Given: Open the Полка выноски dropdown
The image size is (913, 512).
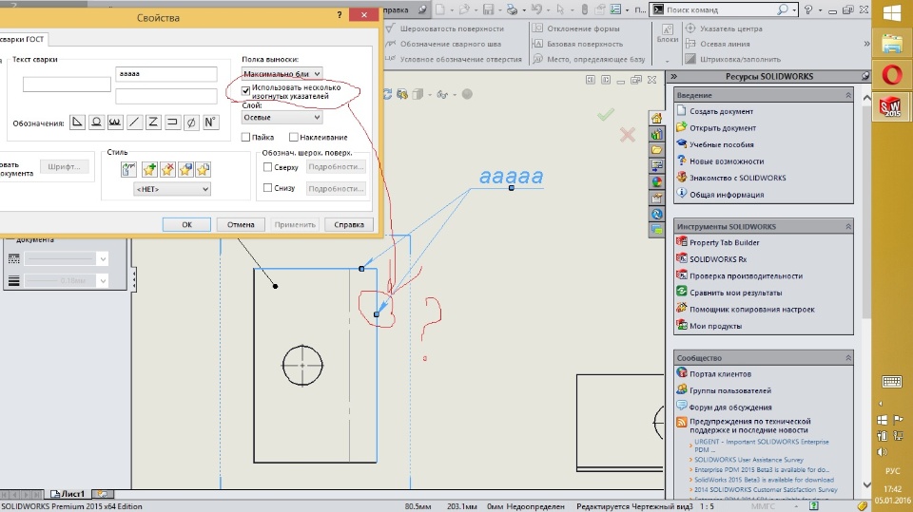Looking at the screenshot, I should (x=282, y=74).
